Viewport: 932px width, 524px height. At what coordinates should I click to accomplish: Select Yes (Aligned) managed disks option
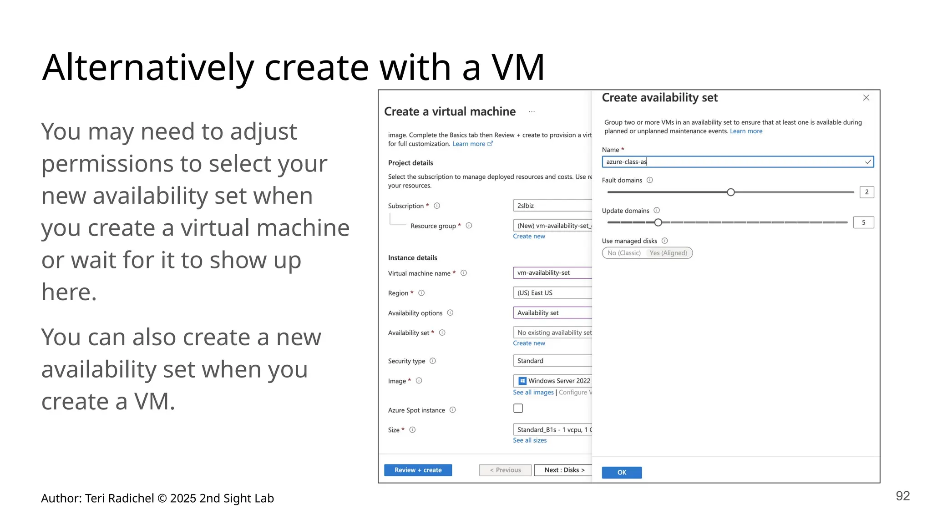pyautogui.click(x=669, y=253)
